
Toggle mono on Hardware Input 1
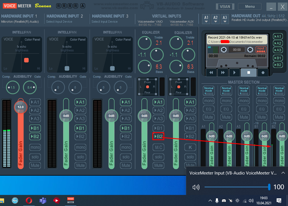[x=35, y=147]
